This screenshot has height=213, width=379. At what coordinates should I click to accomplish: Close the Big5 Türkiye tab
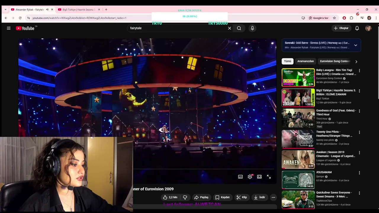pyautogui.click(x=99, y=9)
